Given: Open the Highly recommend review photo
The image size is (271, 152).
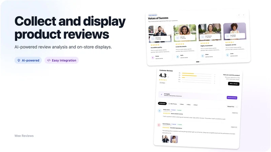Looking at the screenshot, I should tap(210, 32).
